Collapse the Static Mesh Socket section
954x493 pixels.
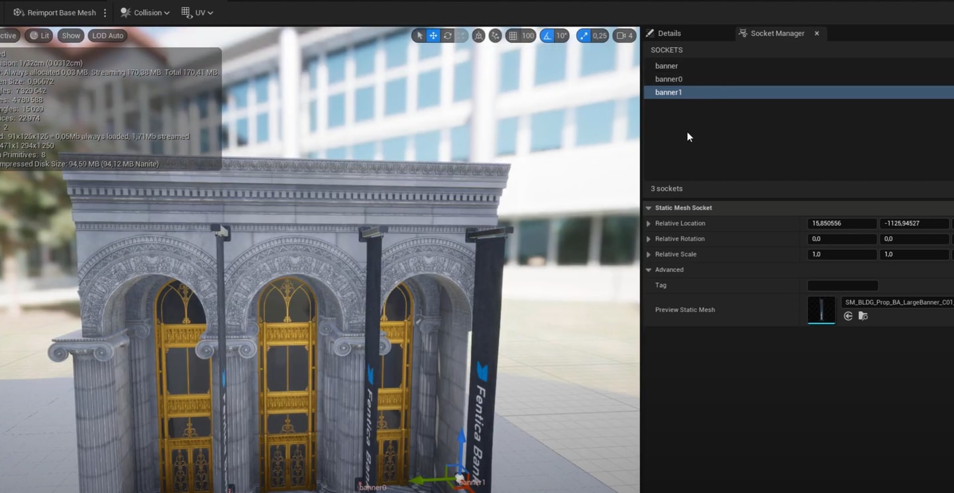click(649, 208)
